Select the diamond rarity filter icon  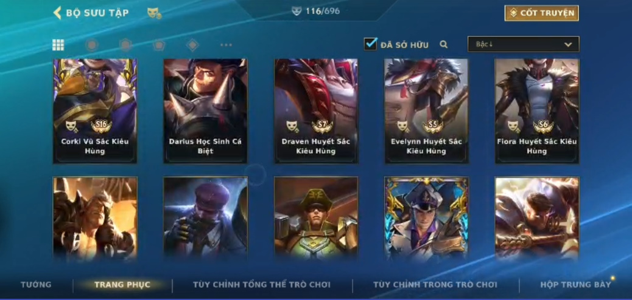(192, 45)
